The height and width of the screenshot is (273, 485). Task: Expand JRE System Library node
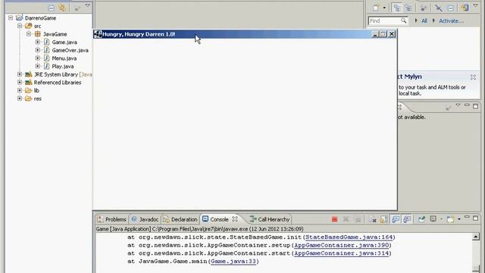20,74
